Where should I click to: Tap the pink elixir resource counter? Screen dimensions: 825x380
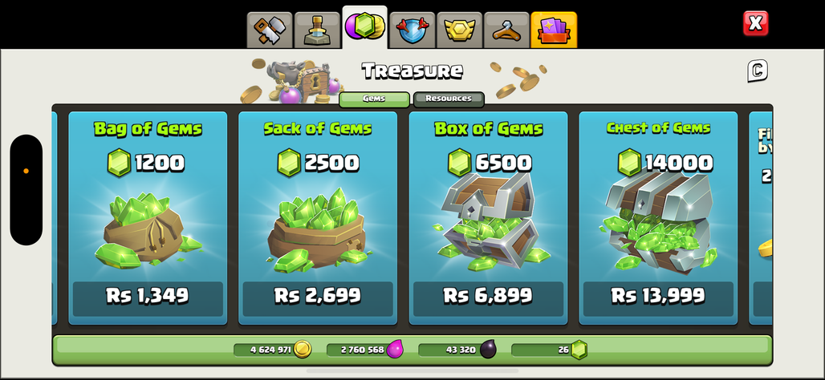point(366,350)
